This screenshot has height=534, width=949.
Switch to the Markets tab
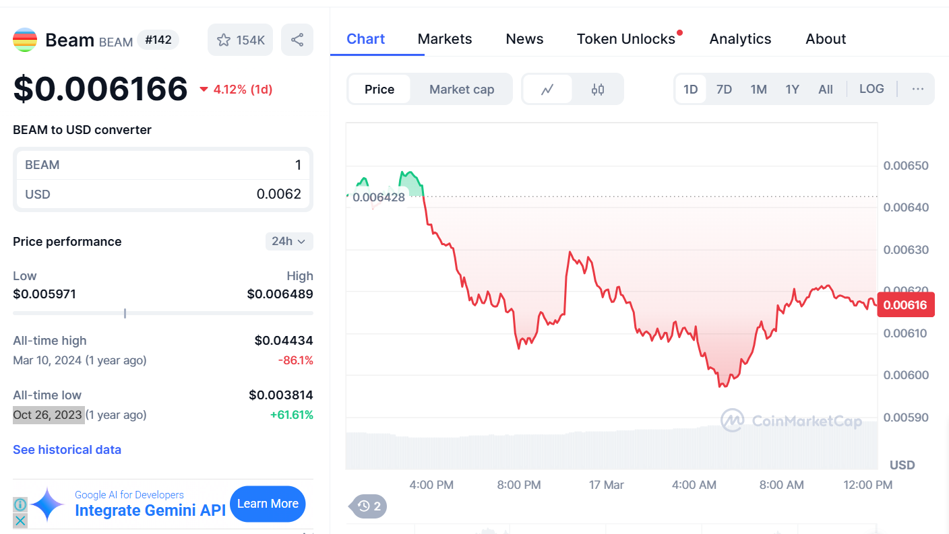(444, 38)
